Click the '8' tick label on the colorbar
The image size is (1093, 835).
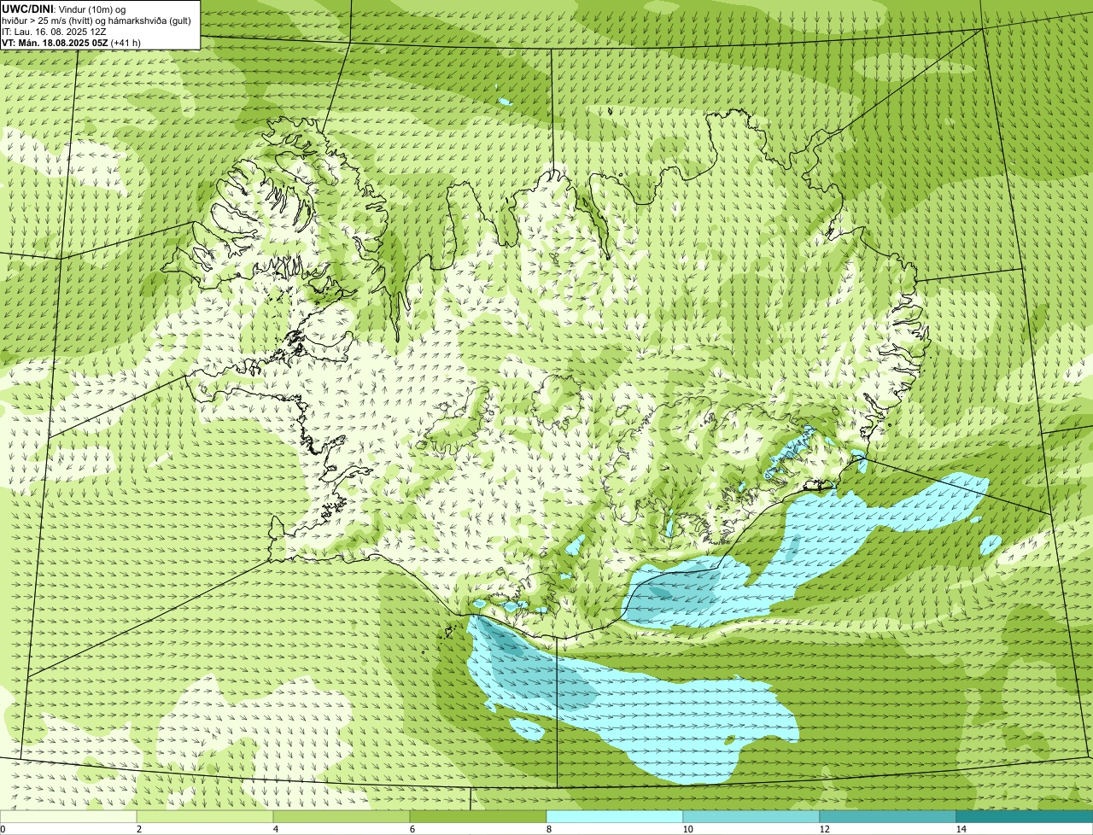(548, 829)
